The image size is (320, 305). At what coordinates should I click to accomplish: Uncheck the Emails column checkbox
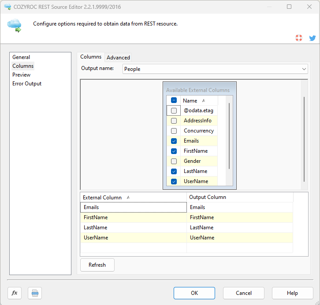click(174, 141)
